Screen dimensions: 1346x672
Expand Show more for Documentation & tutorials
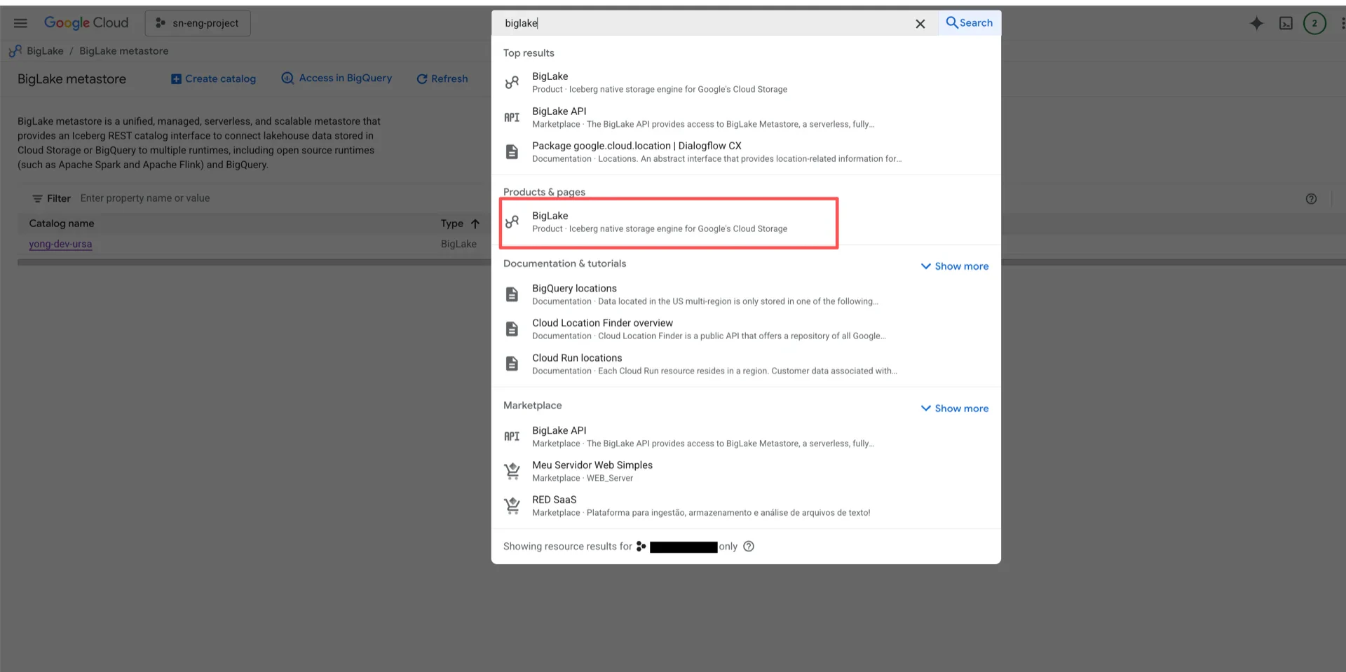[x=954, y=266]
